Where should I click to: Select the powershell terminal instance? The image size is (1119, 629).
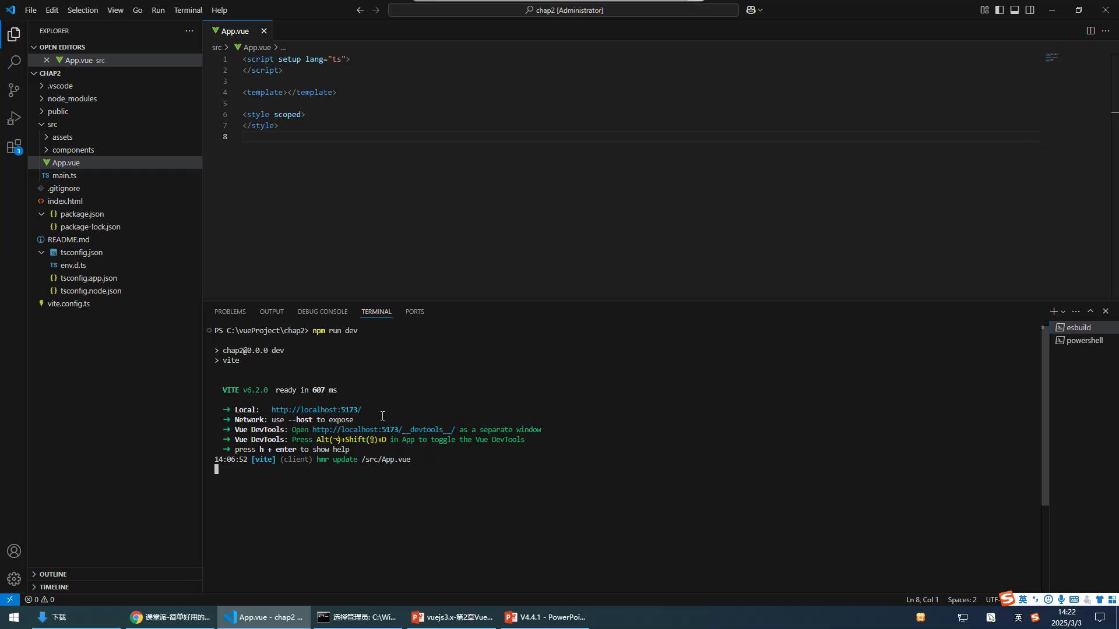(1083, 340)
